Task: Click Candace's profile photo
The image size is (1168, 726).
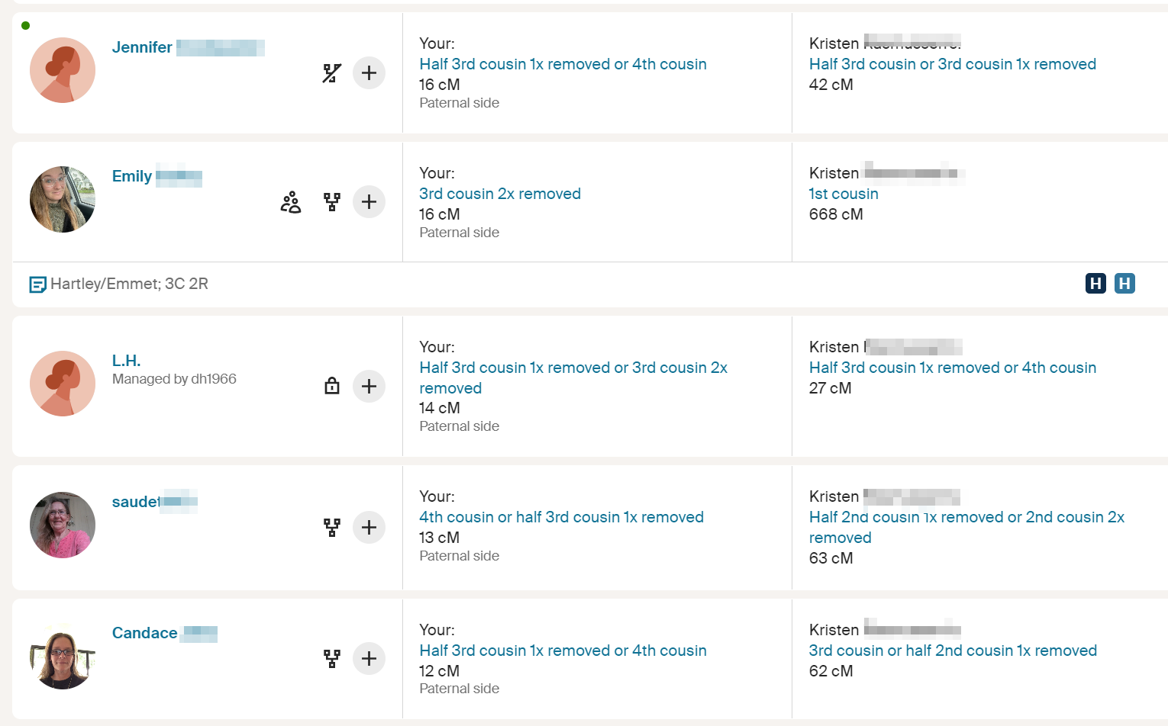Action: [x=63, y=657]
